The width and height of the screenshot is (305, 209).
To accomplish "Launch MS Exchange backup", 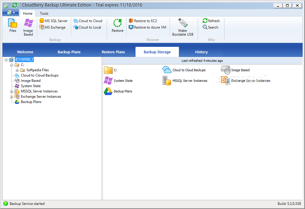I will click(x=53, y=27).
